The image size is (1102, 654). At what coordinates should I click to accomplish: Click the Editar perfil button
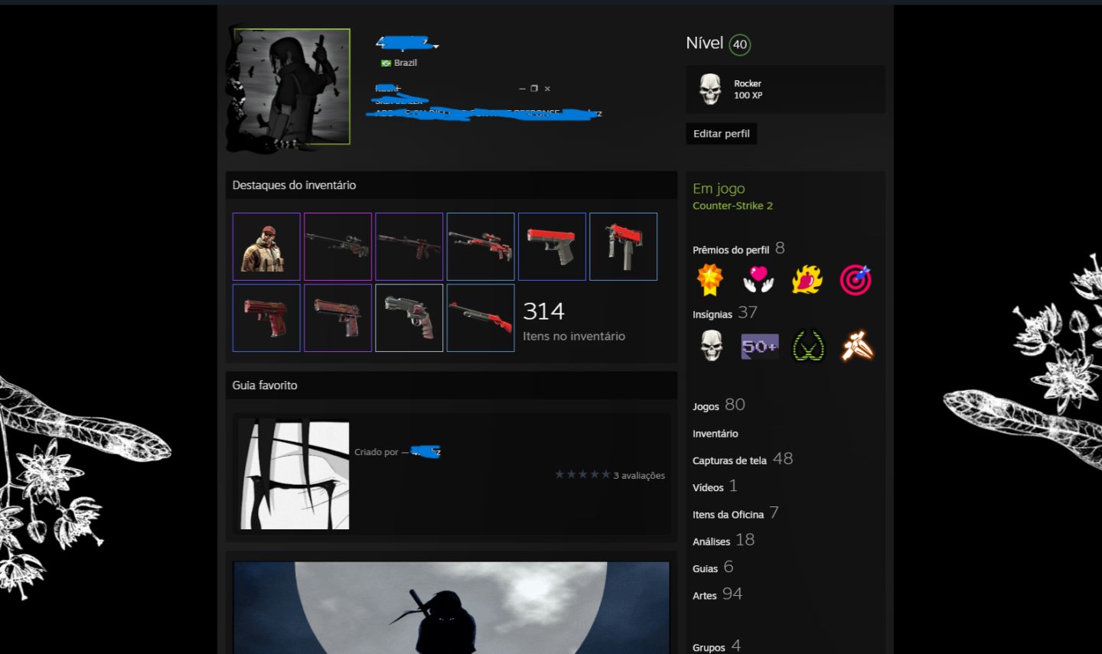[x=722, y=134]
